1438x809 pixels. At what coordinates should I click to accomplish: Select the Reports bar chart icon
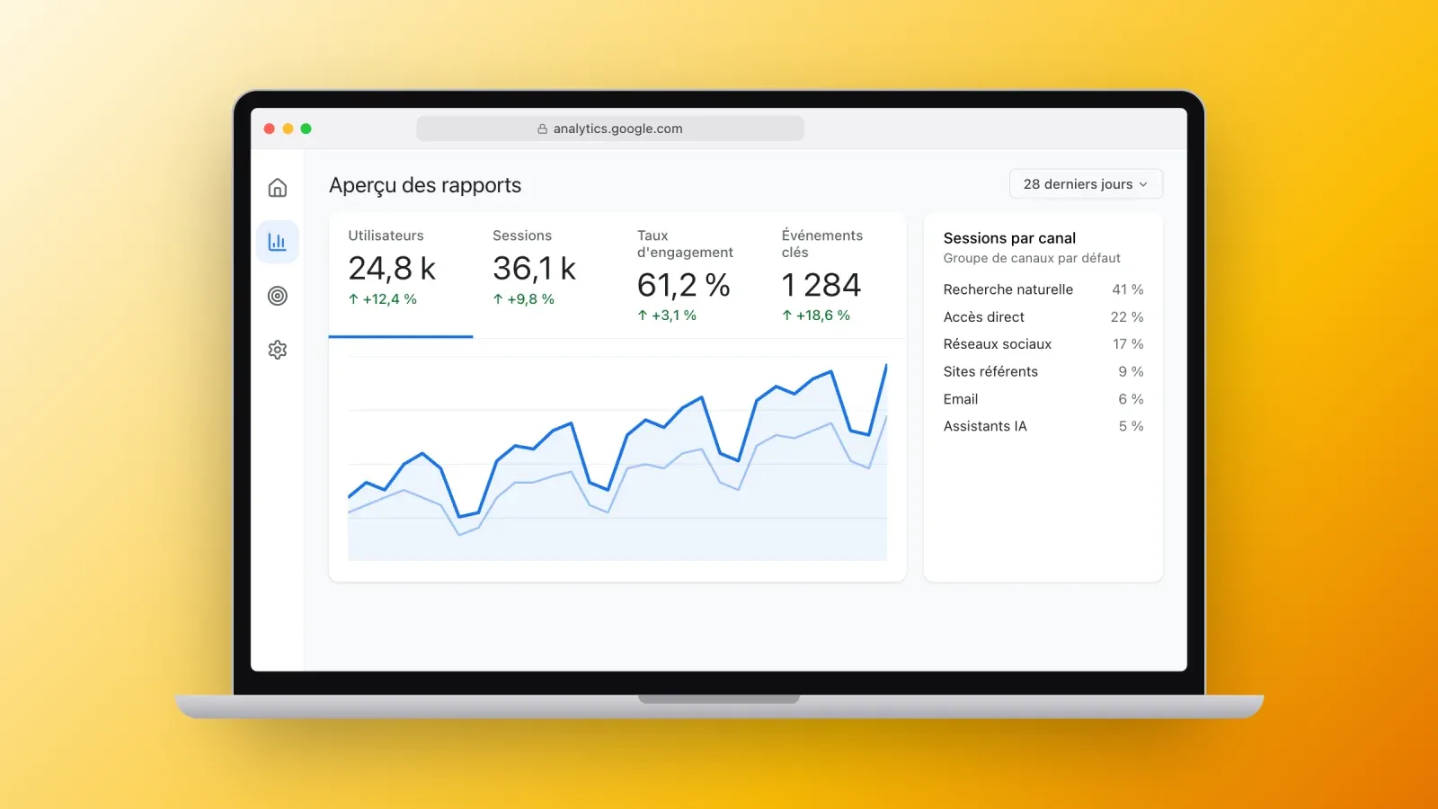coord(278,242)
